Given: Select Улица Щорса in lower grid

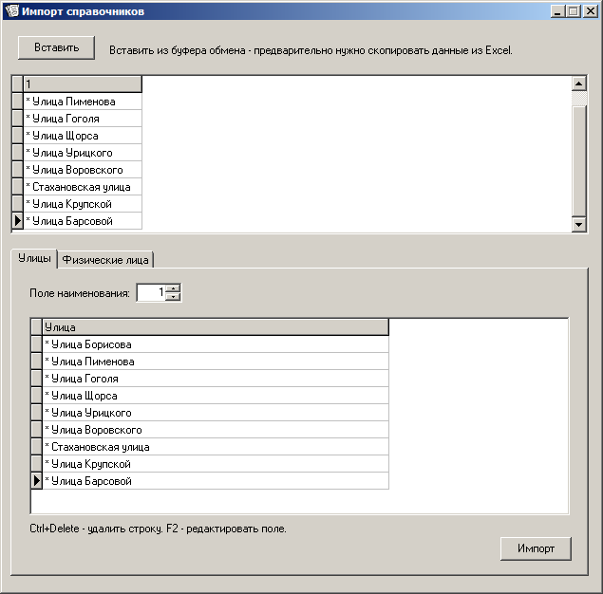Looking at the screenshot, I should (x=215, y=396).
